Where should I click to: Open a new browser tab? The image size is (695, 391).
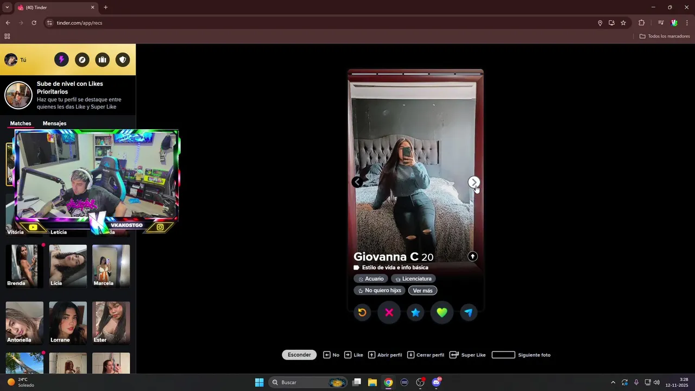tap(105, 8)
